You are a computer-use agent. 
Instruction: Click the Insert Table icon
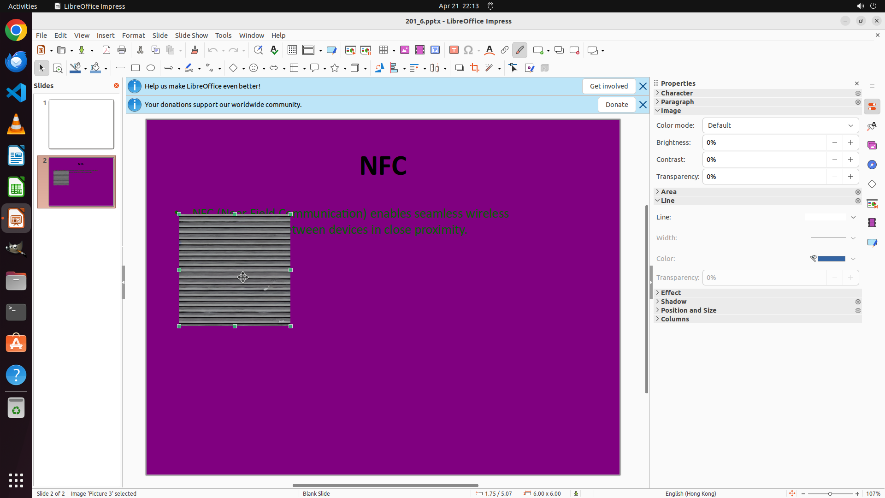tap(383, 50)
